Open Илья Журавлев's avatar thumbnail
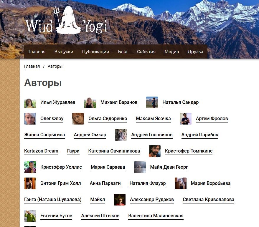Screen dimensions: 259x227 [30, 102]
